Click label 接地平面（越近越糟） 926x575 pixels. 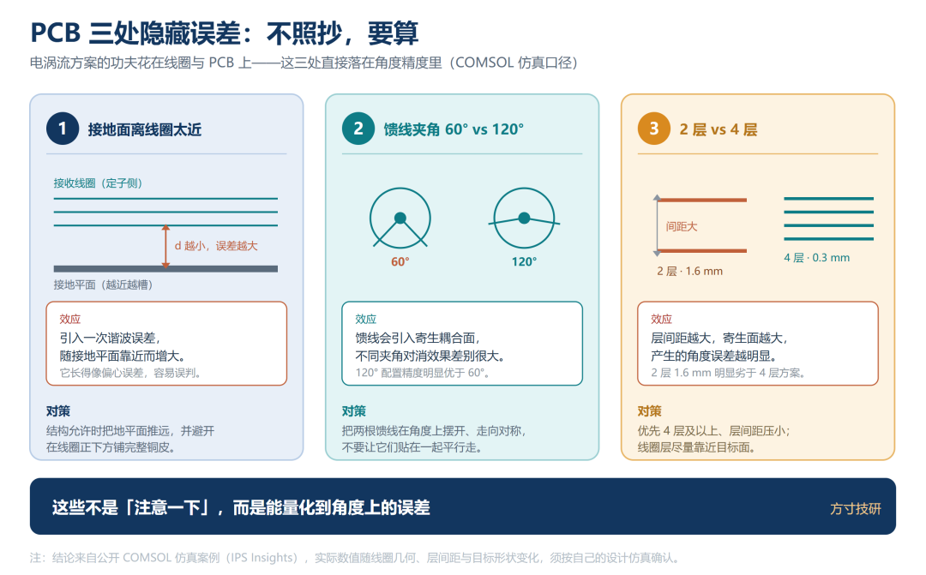tap(104, 285)
